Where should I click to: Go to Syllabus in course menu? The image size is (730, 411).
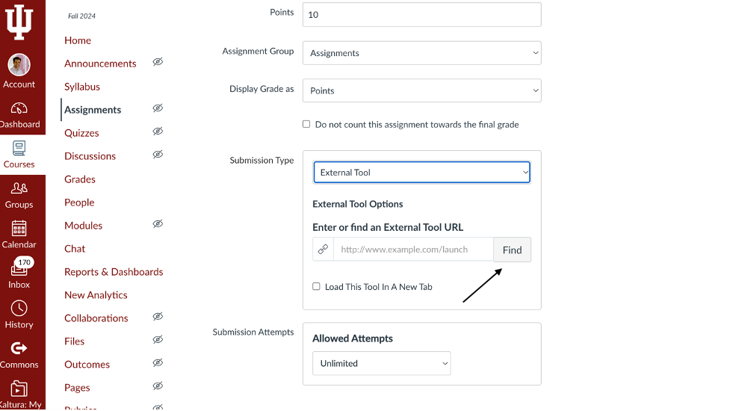(x=82, y=87)
